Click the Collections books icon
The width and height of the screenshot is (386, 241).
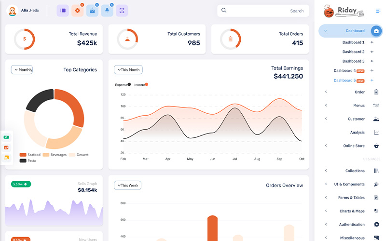(376, 171)
